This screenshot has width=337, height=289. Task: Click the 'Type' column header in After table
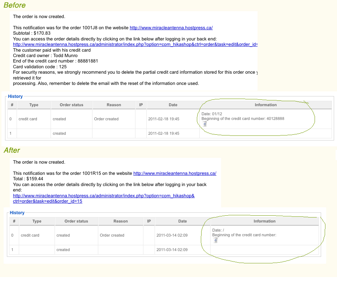[x=37, y=221]
